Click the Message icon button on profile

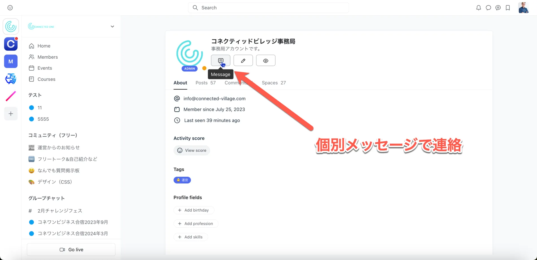click(x=220, y=61)
